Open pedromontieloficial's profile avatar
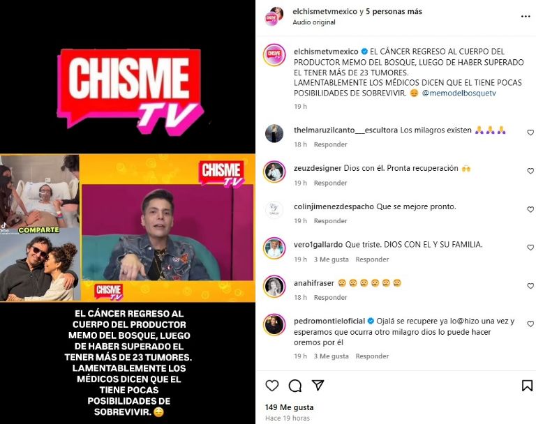Screen dimensions: 536x424 [x=274, y=324]
